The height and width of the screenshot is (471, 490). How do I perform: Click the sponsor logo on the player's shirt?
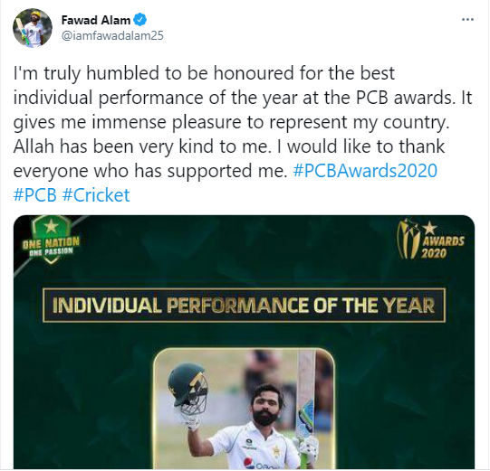(x=249, y=462)
